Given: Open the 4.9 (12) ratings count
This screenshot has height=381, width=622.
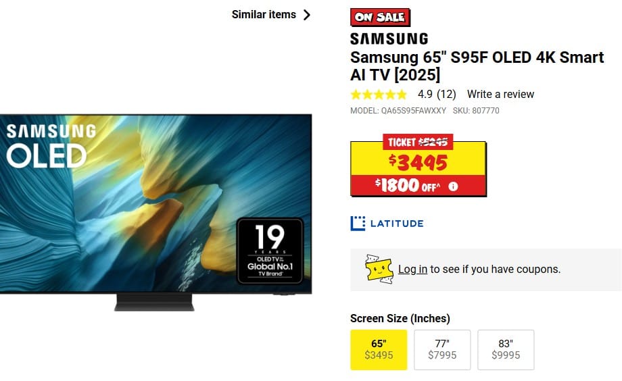Looking at the screenshot, I should coord(437,95).
